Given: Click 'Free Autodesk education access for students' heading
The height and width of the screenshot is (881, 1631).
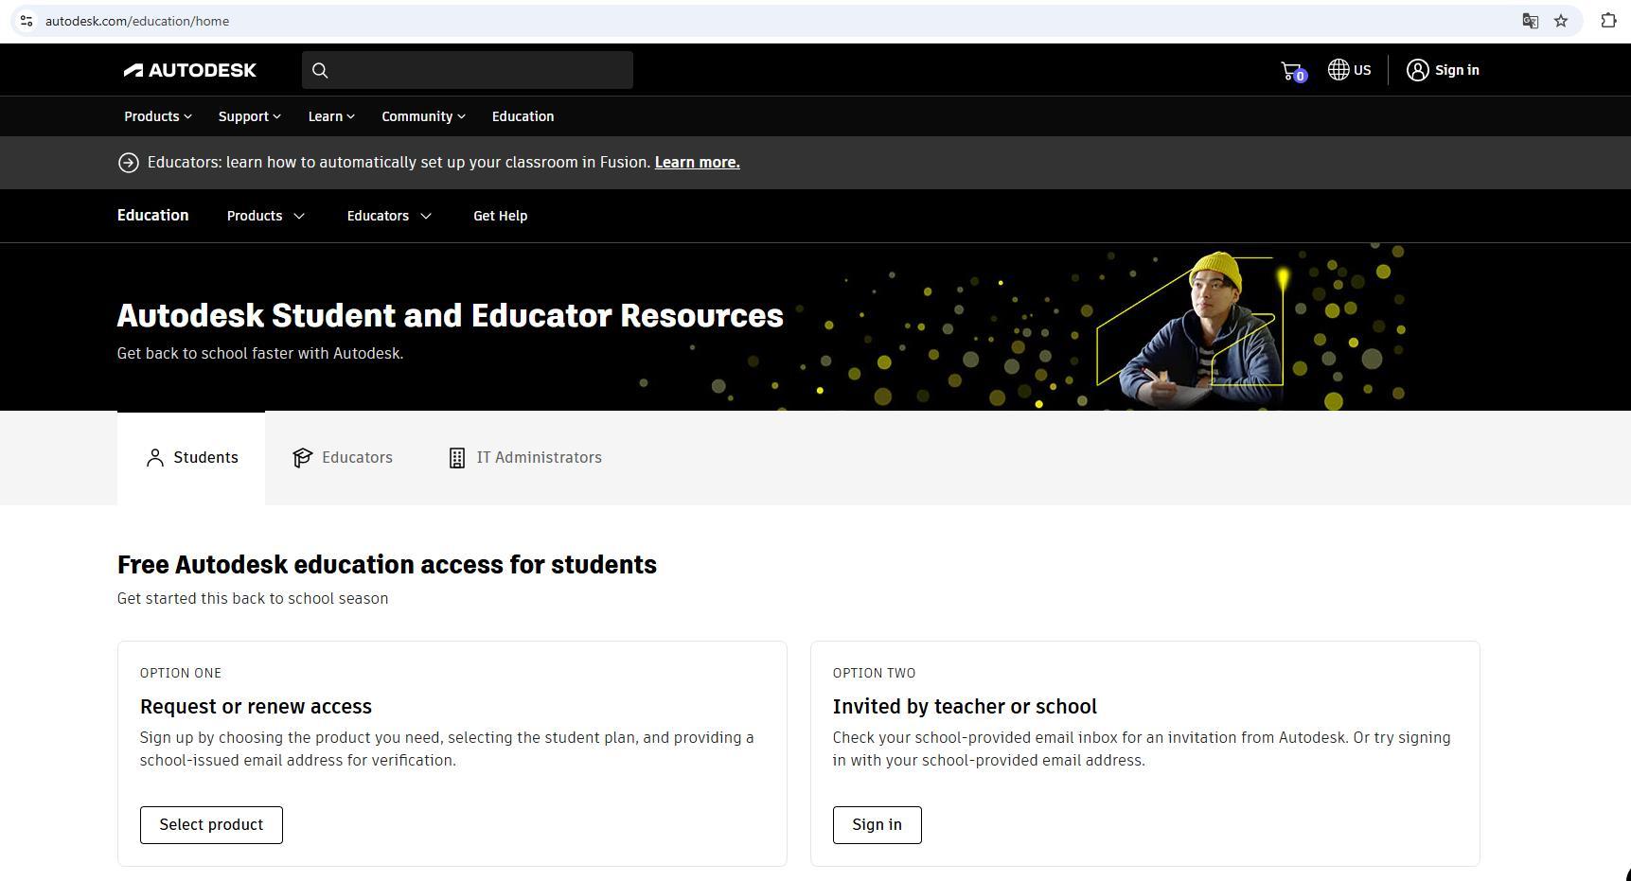Looking at the screenshot, I should pos(387,565).
